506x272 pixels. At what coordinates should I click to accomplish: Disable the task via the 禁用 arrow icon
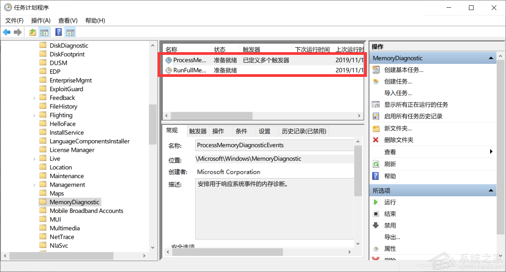375,225
